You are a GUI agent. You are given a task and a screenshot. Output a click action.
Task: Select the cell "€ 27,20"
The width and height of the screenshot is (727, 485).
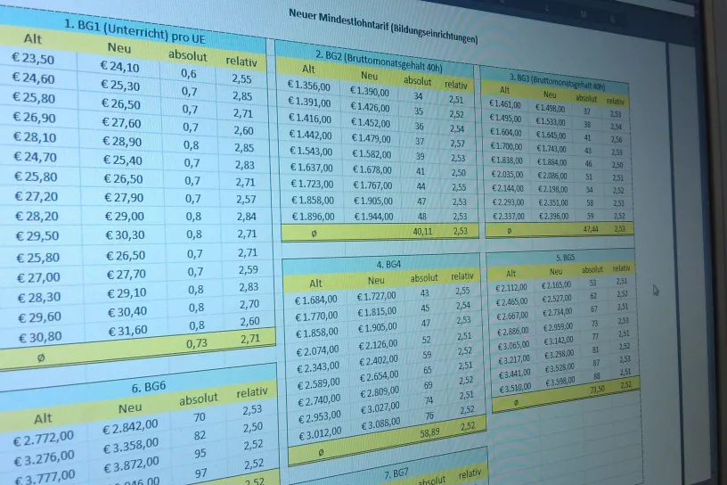click(37, 196)
